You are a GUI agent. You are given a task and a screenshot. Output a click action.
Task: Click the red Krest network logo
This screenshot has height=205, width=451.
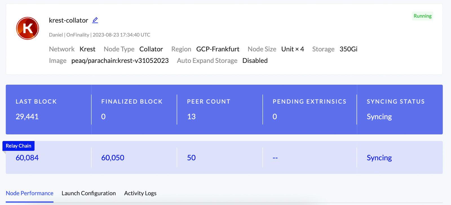(28, 28)
